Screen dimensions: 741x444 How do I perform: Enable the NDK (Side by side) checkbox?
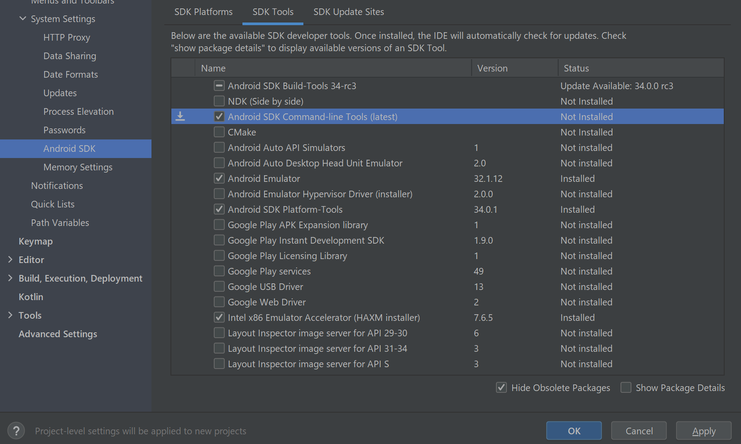219,101
